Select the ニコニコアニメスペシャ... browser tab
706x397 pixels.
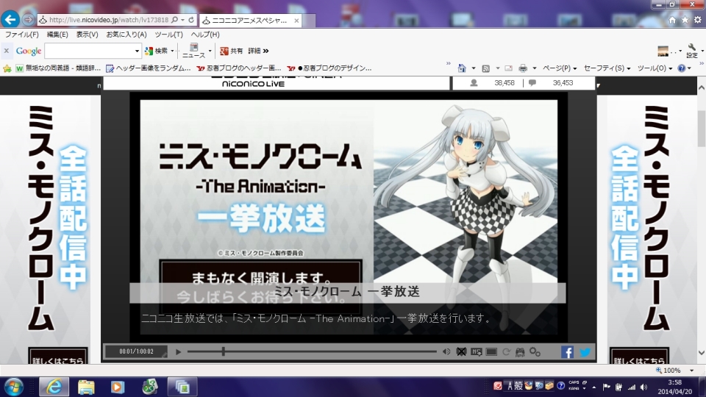point(250,21)
